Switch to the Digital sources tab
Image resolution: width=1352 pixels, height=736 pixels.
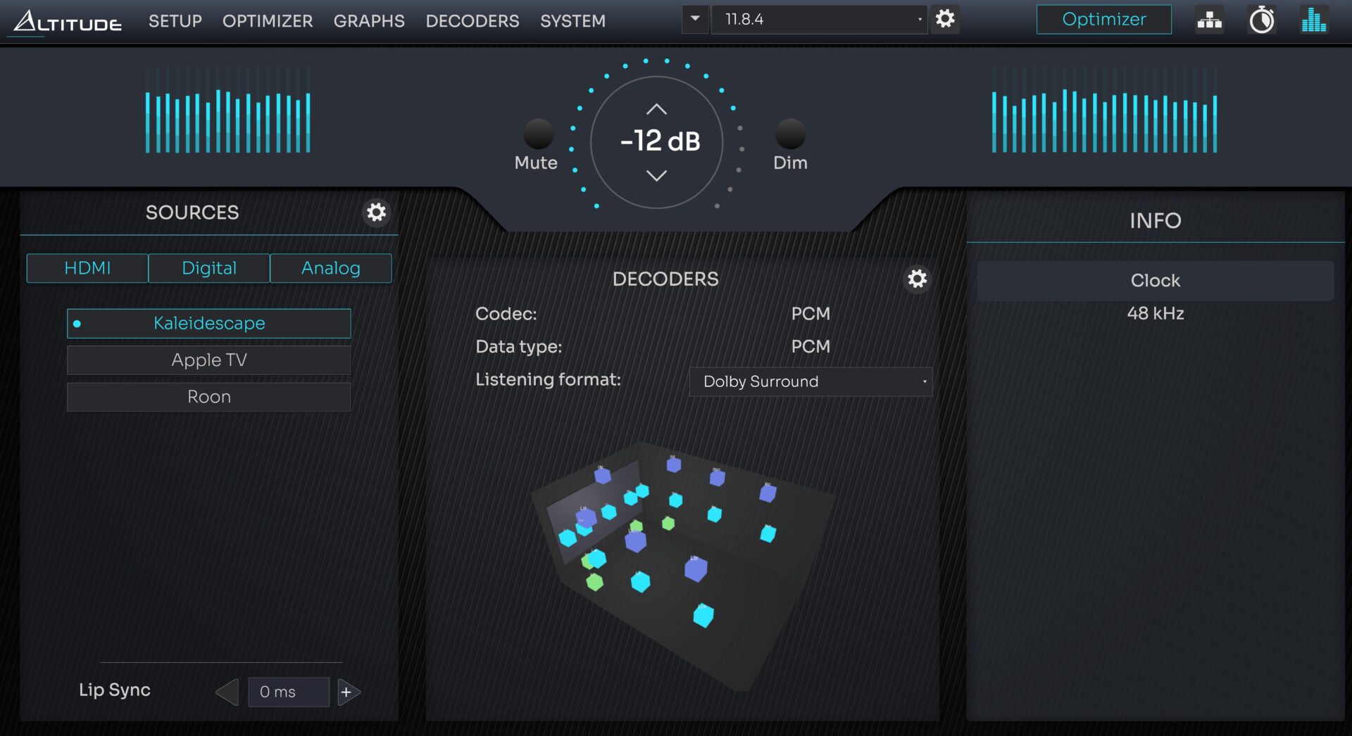coord(209,268)
